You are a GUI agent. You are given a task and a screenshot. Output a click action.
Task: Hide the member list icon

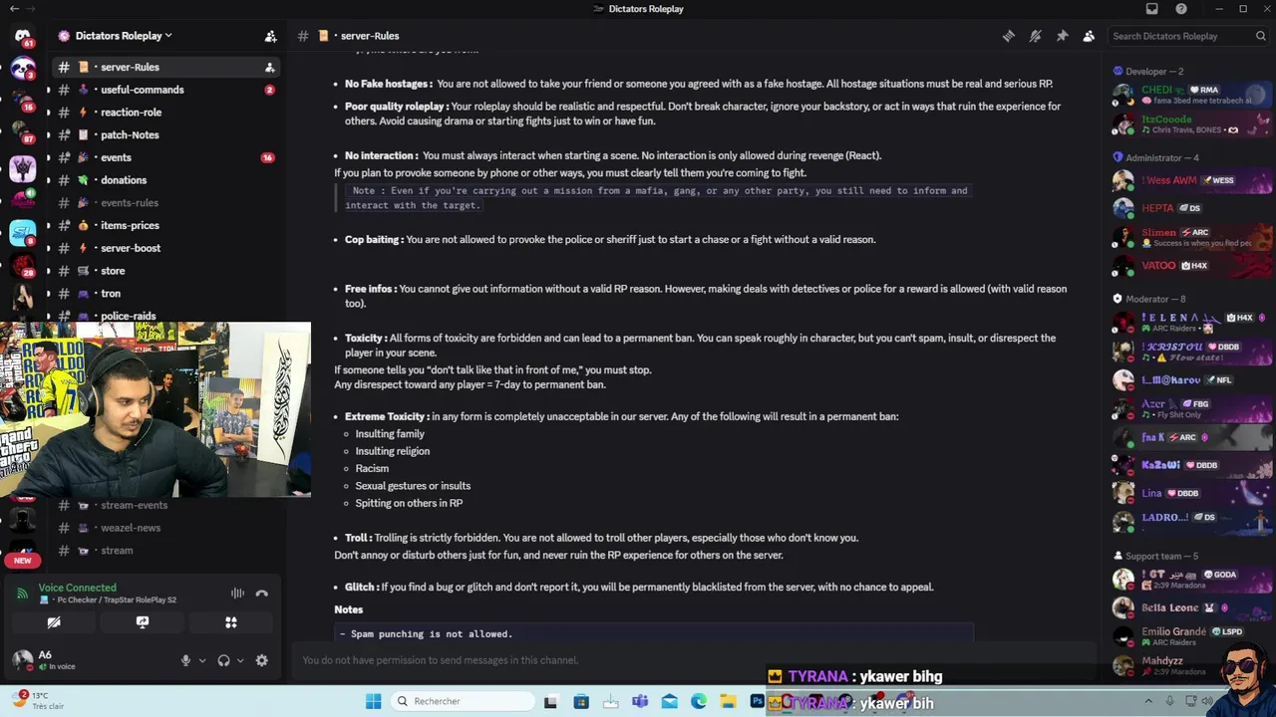click(1089, 36)
